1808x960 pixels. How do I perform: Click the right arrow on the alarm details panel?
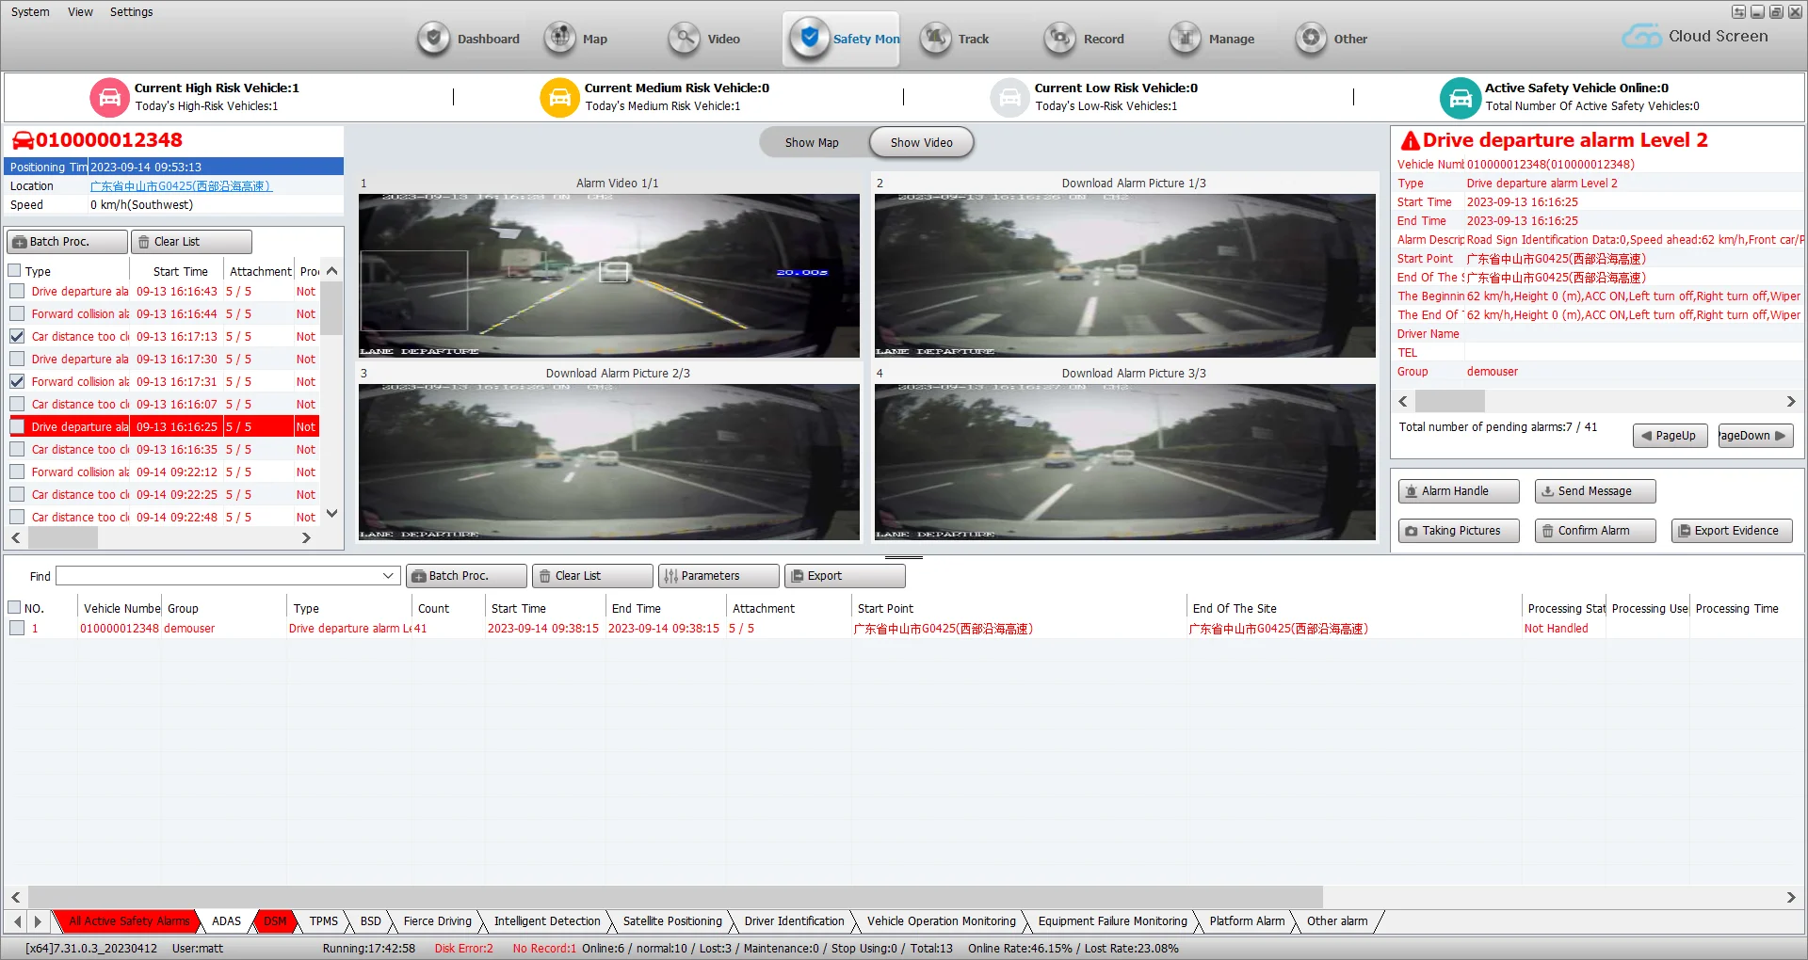click(1790, 401)
